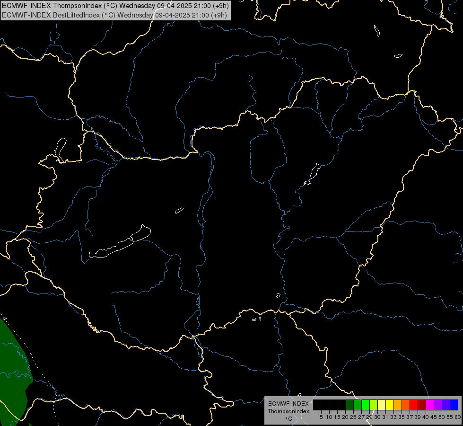Pick the purple 45–50 legend swatch
The width and height of the screenshot is (463, 426).
pos(438,405)
